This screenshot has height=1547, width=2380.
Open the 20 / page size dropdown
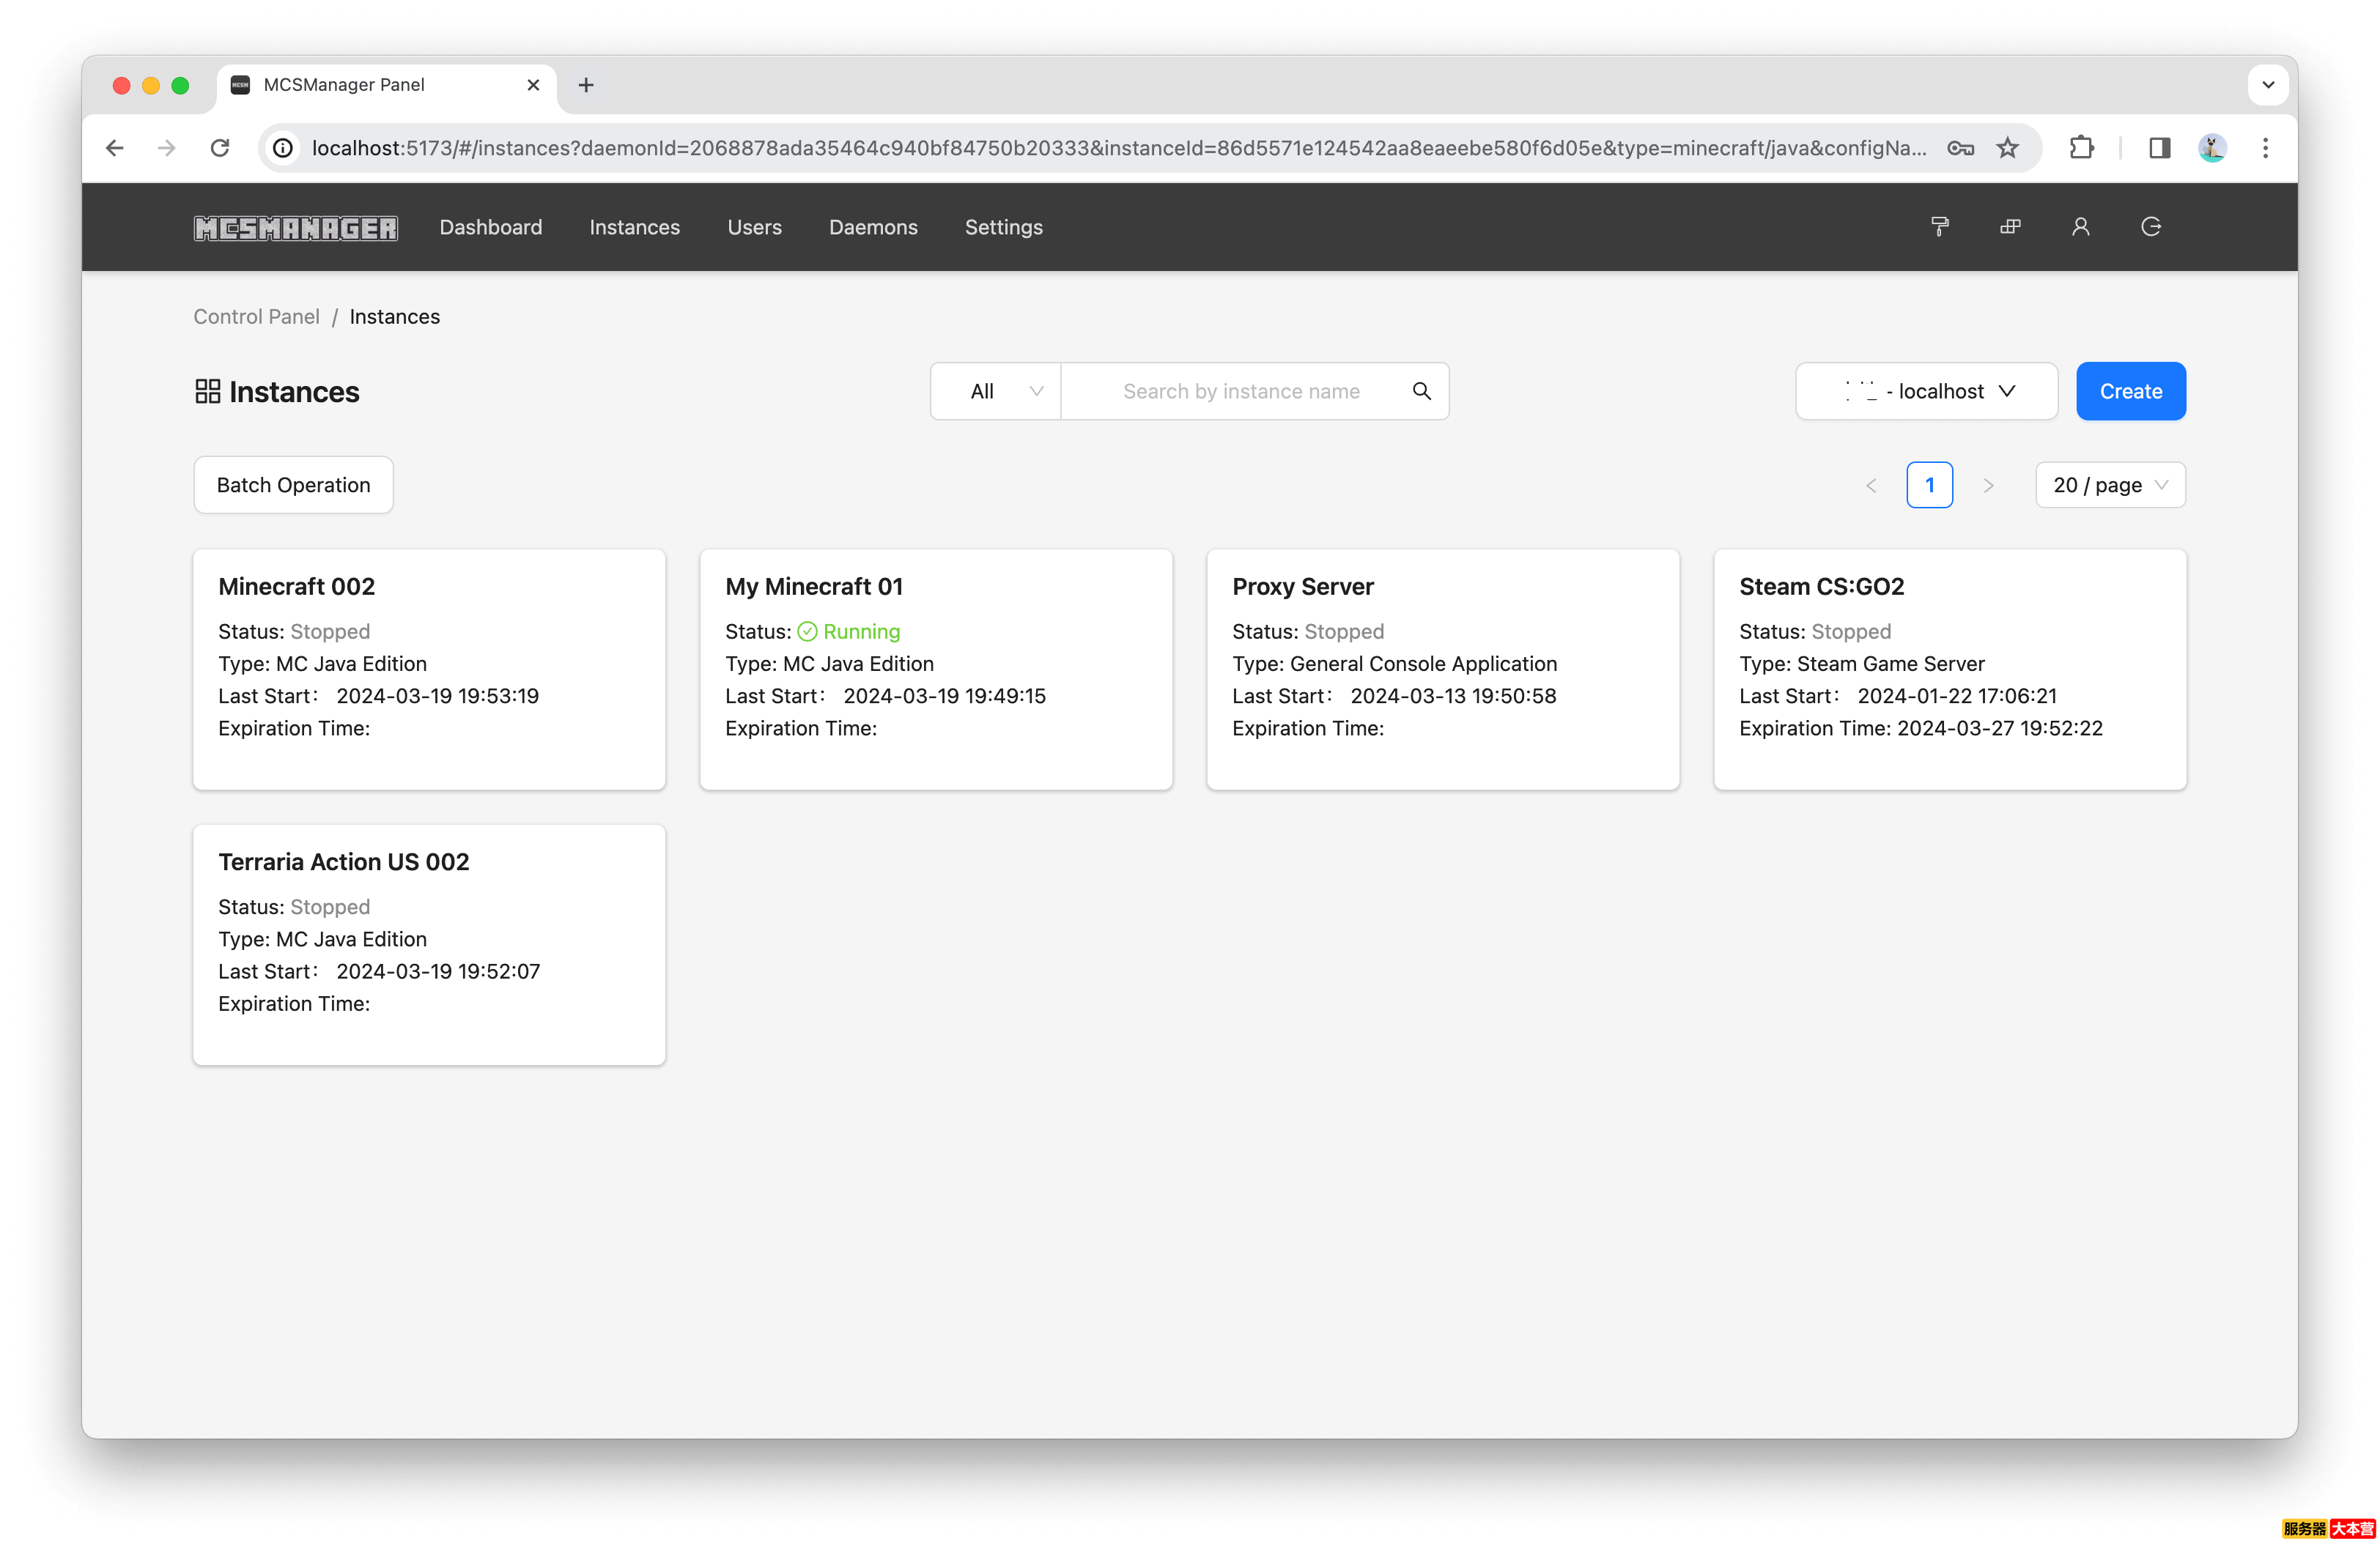click(2109, 485)
